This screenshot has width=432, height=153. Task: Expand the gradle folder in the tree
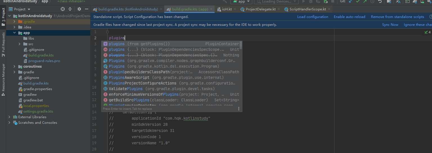coord(14,72)
